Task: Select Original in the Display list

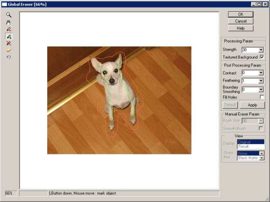Action: coord(251,142)
